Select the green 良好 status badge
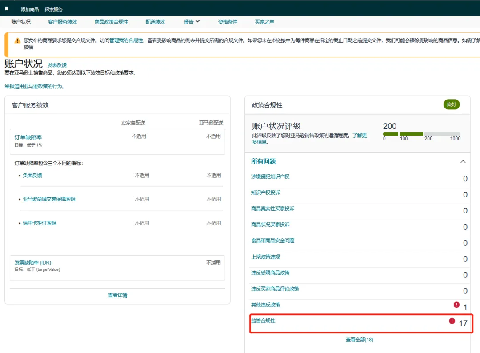This screenshot has width=480, height=353. 451,105
